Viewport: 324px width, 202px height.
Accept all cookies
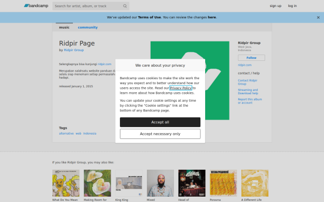160,122
